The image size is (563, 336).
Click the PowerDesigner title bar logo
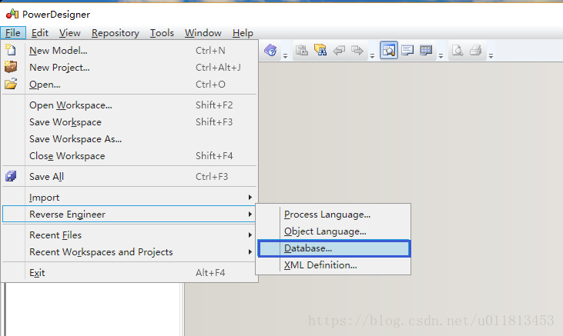(x=12, y=15)
